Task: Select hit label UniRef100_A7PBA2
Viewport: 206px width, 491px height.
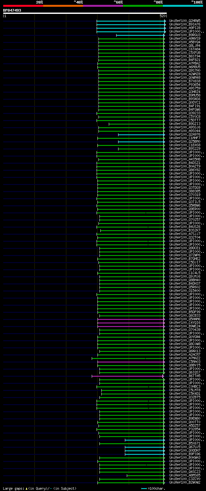Action: coord(185,63)
